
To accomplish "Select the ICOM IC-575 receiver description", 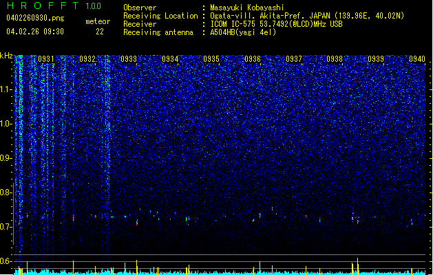I will [x=276, y=24].
